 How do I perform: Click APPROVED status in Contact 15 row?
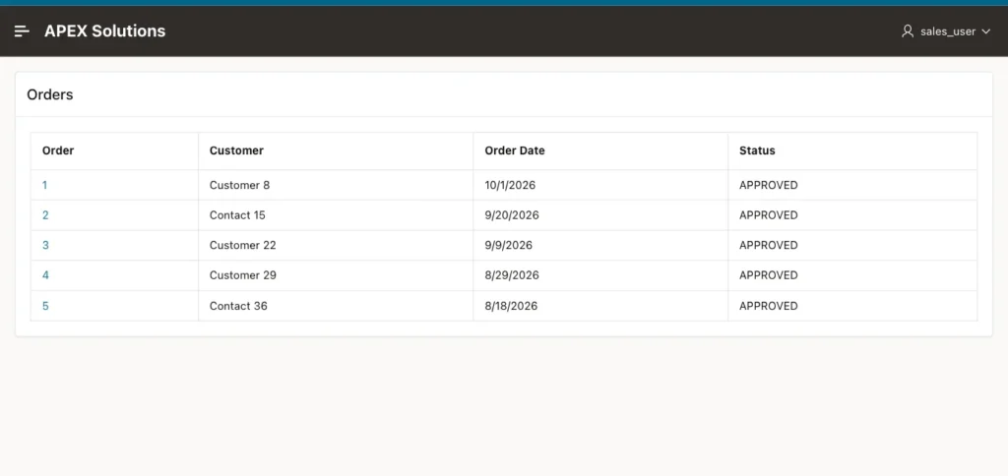coord(768,215)
